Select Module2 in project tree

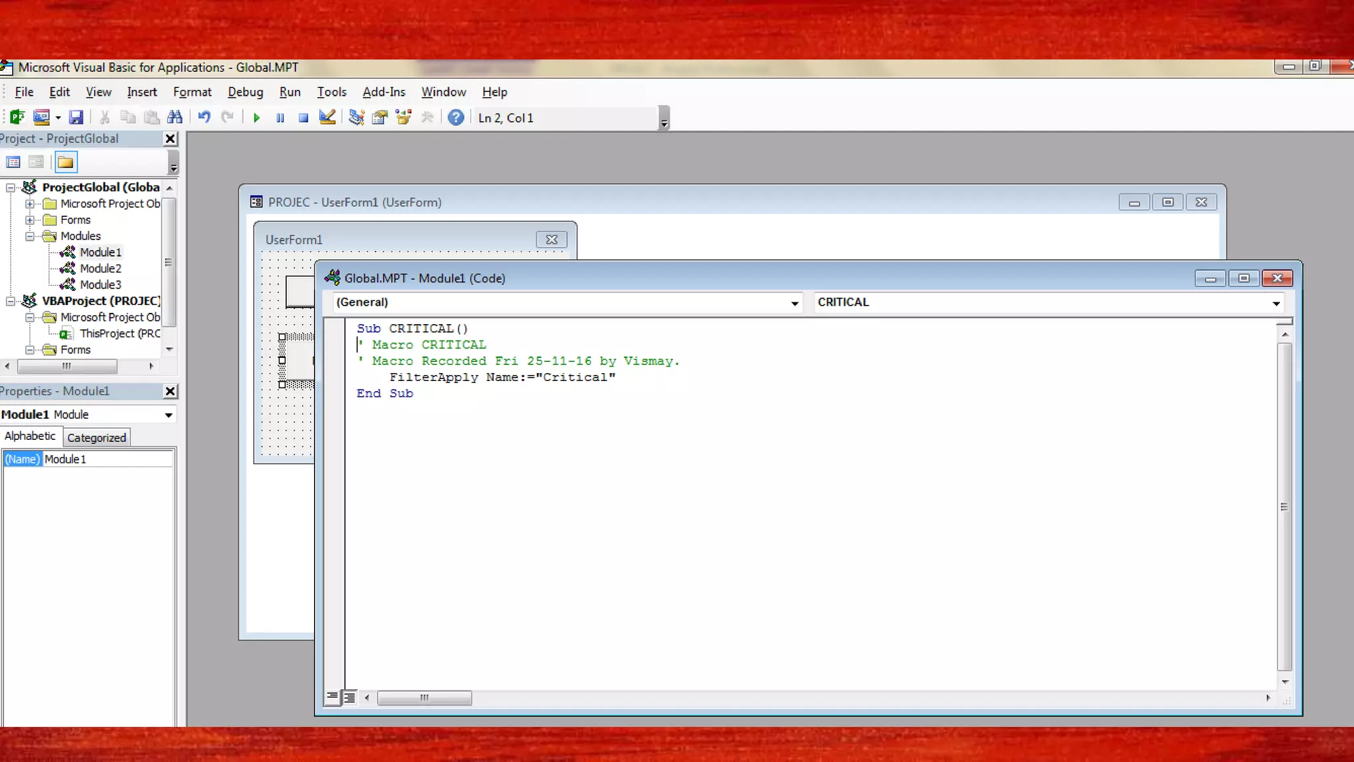click(100, 269)
